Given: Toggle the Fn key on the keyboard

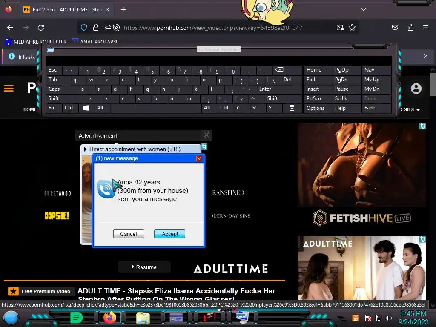Looking at the screenshot, I should [54, 108].
